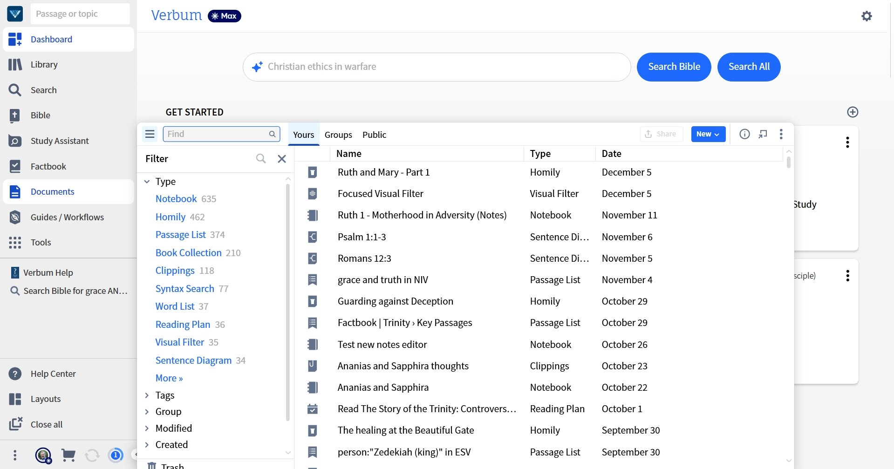Focus the Christian ethics in warfare search field

[x=437, y=67]
